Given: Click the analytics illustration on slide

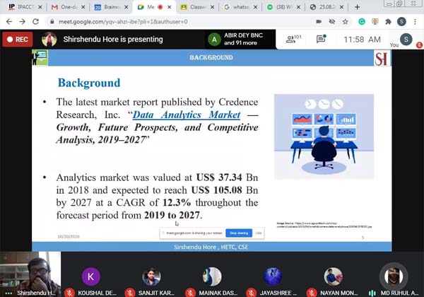Looking at the screenshot, I should click(324, 136).
